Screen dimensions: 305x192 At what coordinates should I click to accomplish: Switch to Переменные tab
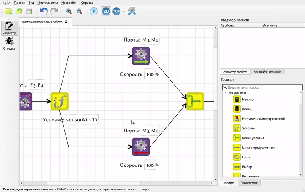pos(249,183)
